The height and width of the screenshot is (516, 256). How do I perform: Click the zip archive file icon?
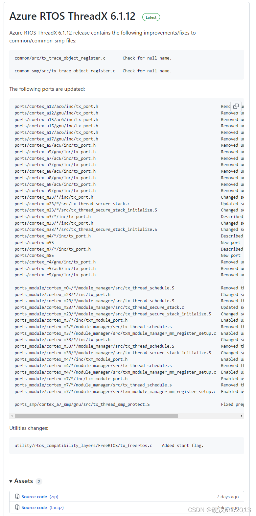(x=17, y=496)
